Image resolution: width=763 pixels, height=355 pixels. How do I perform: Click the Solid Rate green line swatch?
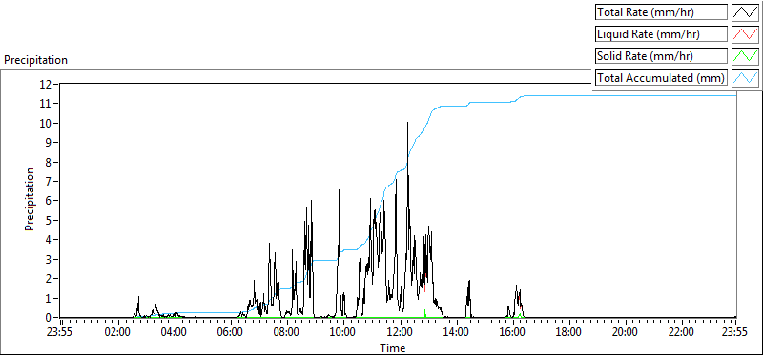click(745, 56)
